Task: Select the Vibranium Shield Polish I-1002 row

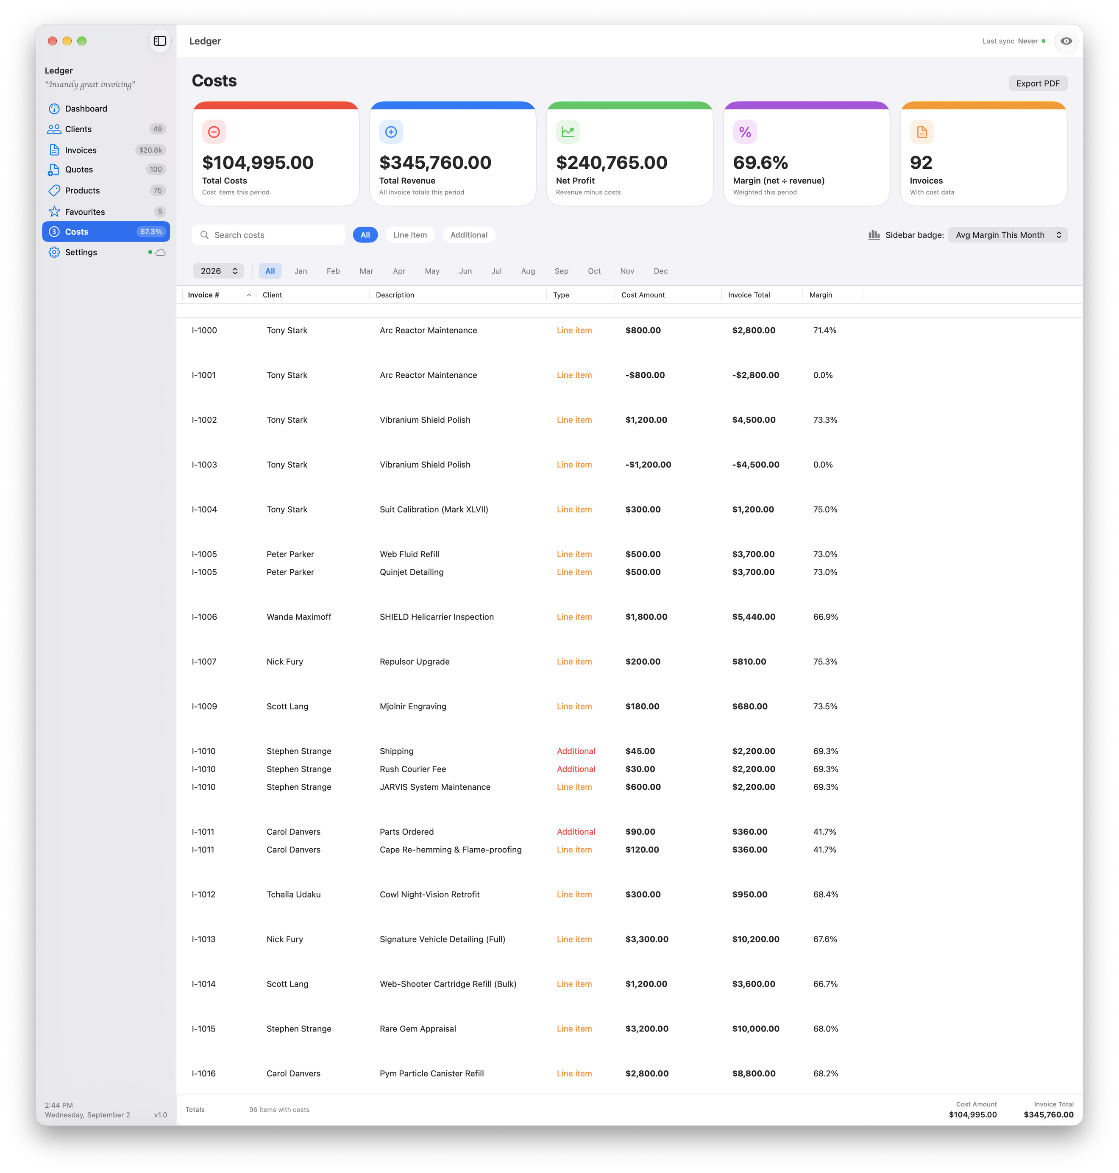Action: 629,420
